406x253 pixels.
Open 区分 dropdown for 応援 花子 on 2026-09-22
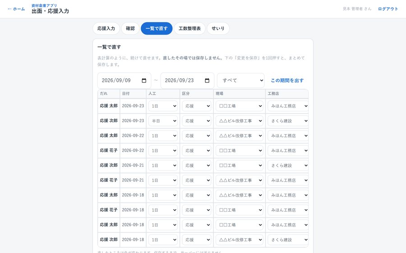click(x=197, y=151)
